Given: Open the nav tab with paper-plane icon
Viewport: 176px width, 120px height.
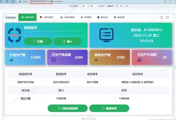Looking at the screenshot, I should [86, 17].
